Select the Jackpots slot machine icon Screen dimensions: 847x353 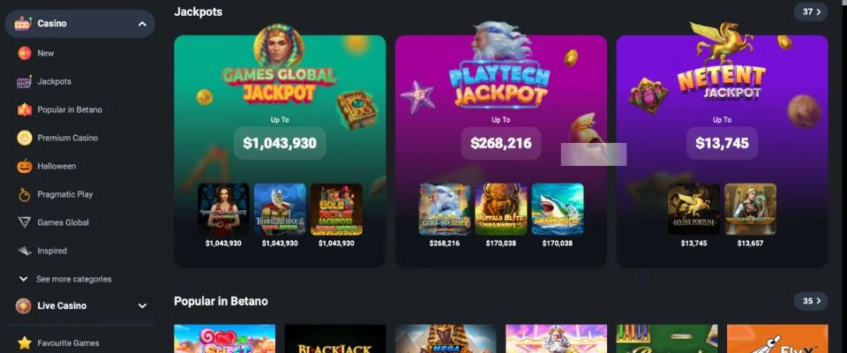(x=25, y=81)
